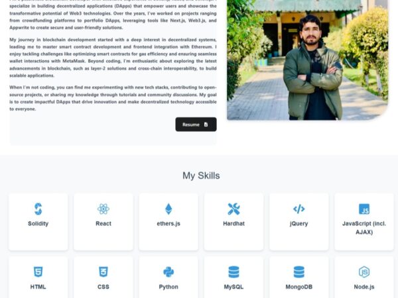The width and height of the screenshot is (398, 298).
Task: Select the MongoDB database icon
Action: click(298, 272)
